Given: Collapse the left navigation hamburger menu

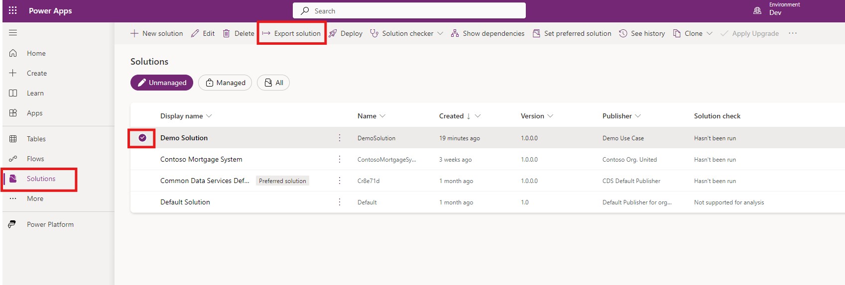Looking at the screenshot, I should point(13,33).
